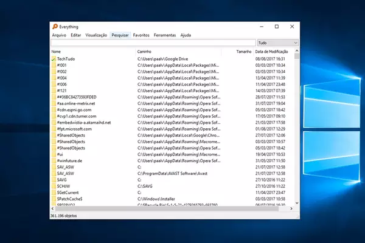Image resolution: width=365 pixels, height=243 pixels.
Task: Click the path C:\Windows\Installer
Action: click(156, 199)
